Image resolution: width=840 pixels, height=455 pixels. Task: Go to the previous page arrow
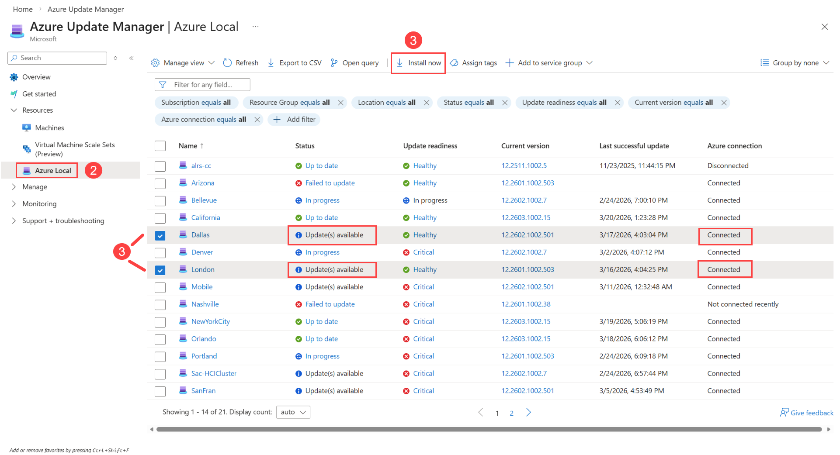[480, 413]
